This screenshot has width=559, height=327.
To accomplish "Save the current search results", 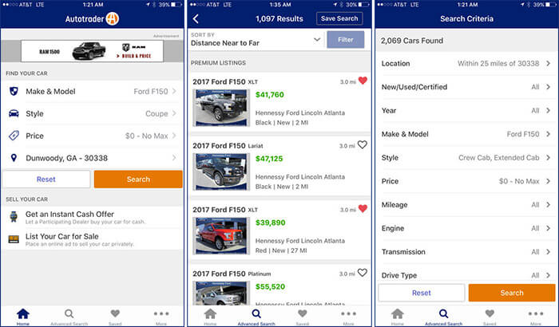I will tap(339, 18).
